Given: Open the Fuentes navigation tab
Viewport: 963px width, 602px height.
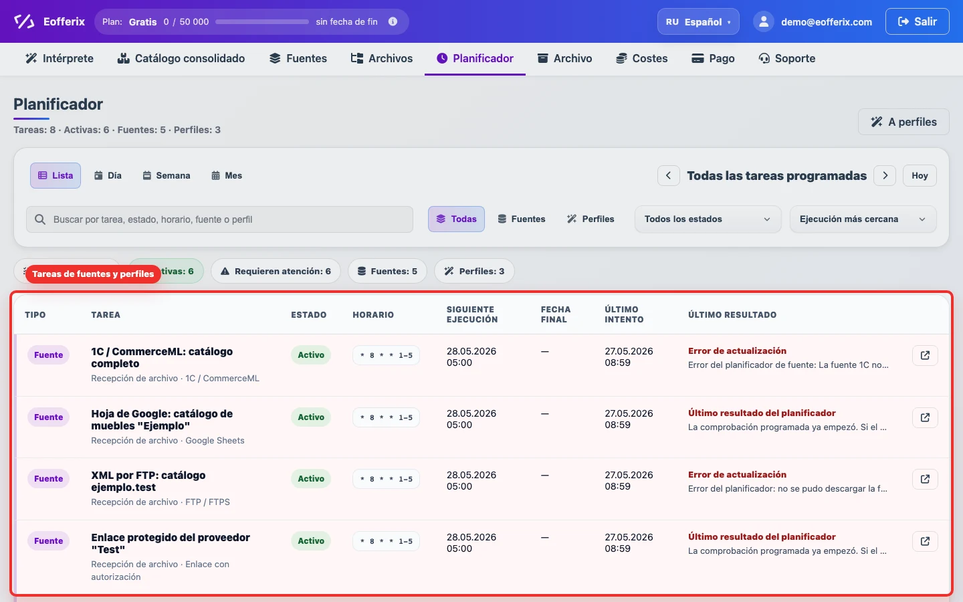Looking at the screenshot, I should [x=298, y=58].
